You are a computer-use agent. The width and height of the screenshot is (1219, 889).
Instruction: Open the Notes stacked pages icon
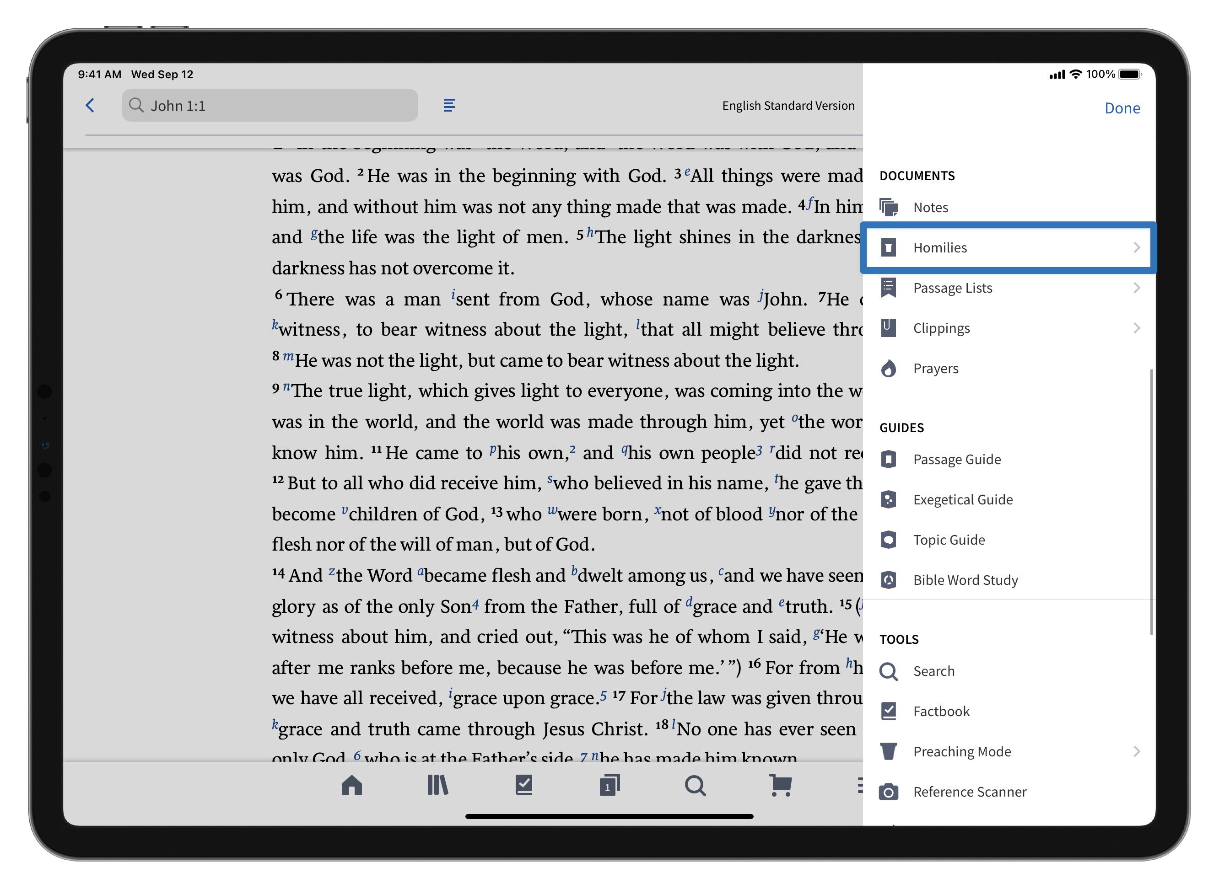point(889,207)
